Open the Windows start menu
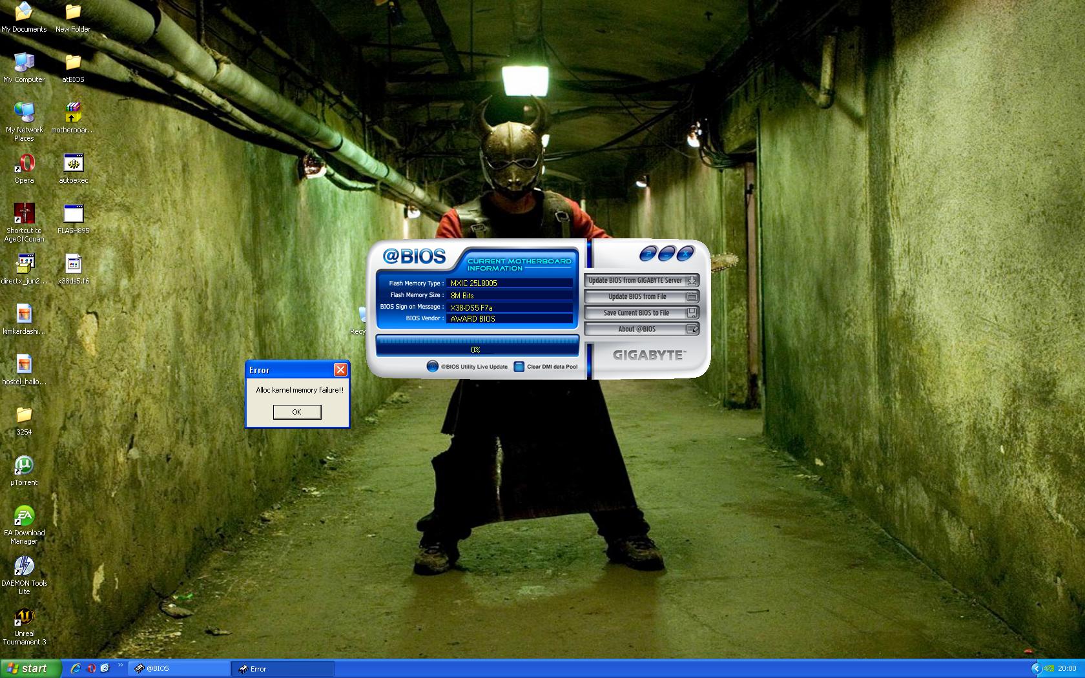This screenshot has width=1085, height=678. pos(31,668)
